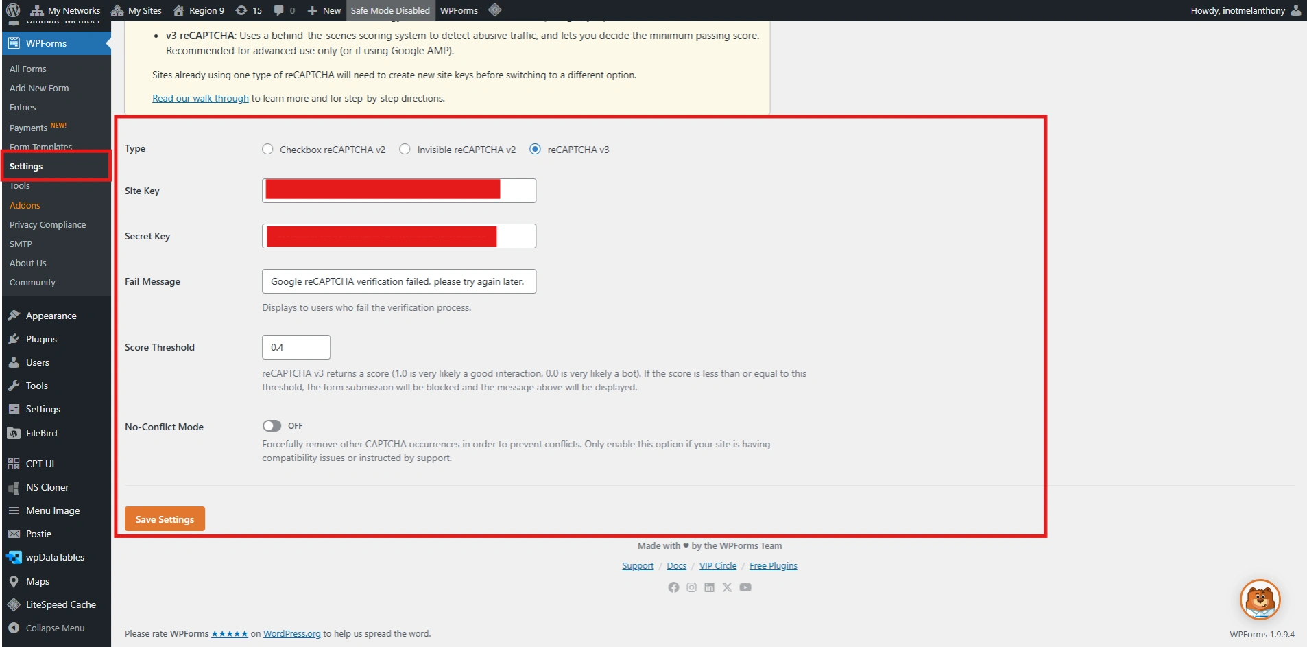
Task: Click the WordPress logo in the admin bar
Action: [x=13, y=10]
